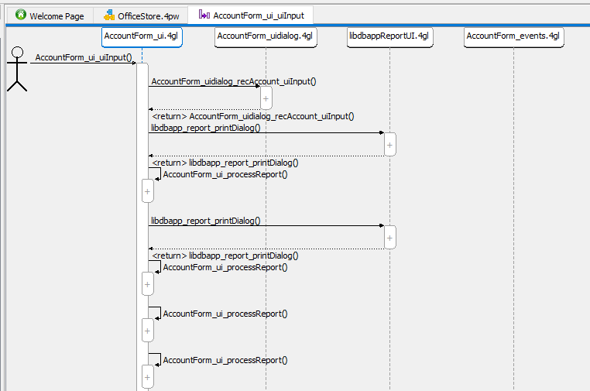The width and height of the screenshot is (590, 391).
Task: Click the first <return> libdbapp_report_printDialog() label
Action: tap(225, 163)
